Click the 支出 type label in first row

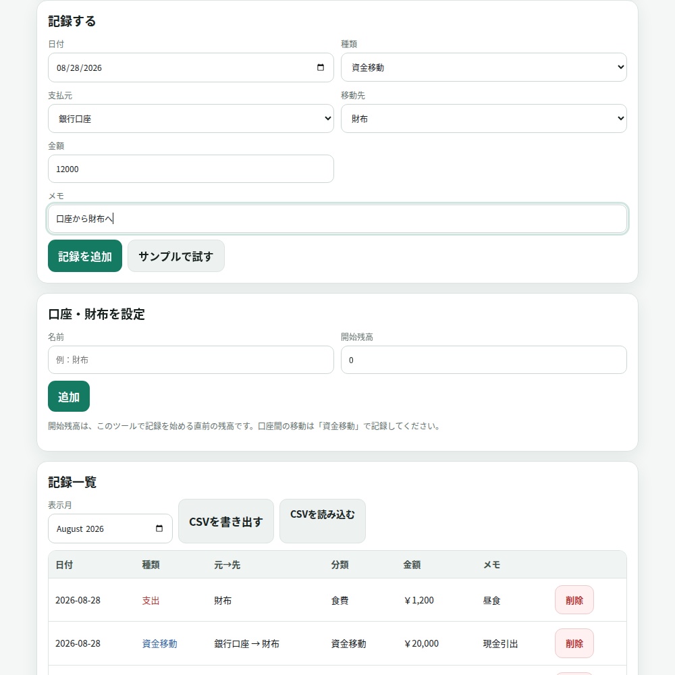151,601
